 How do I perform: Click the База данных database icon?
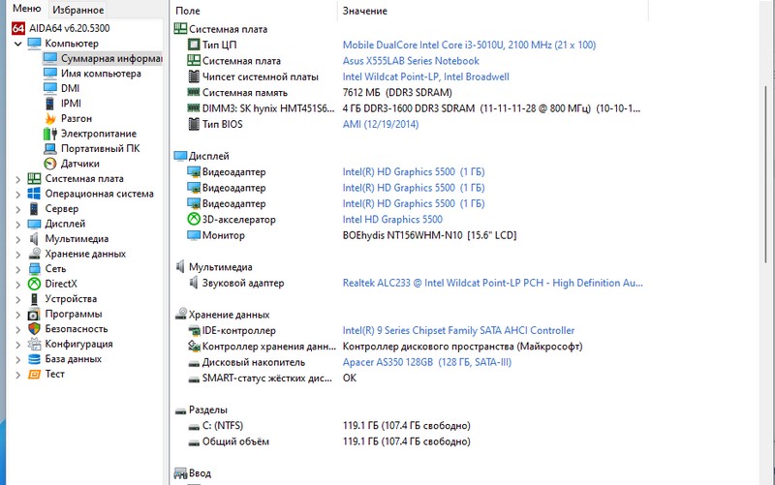(x=34, y=358)
